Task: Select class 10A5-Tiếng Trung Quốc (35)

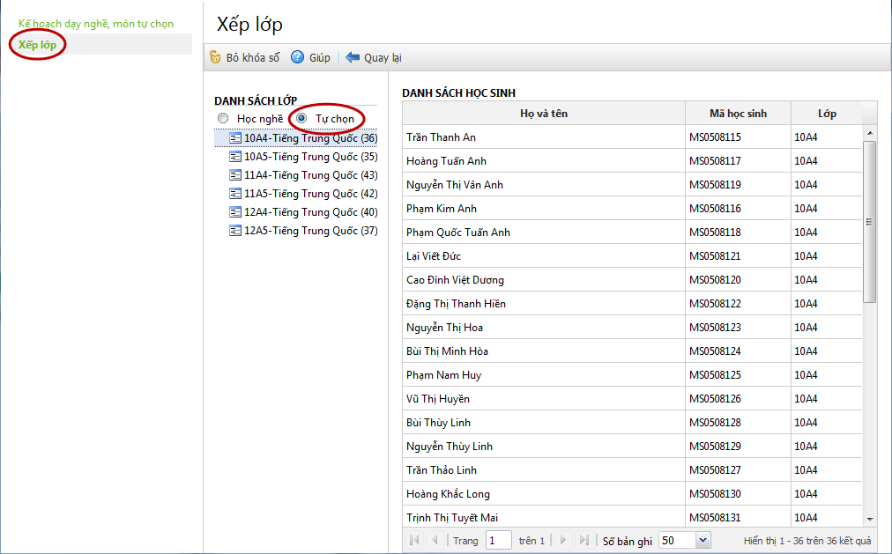Action: tap(310, 156)
